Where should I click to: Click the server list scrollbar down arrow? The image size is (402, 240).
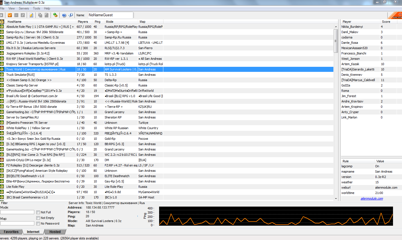[336, 199]
